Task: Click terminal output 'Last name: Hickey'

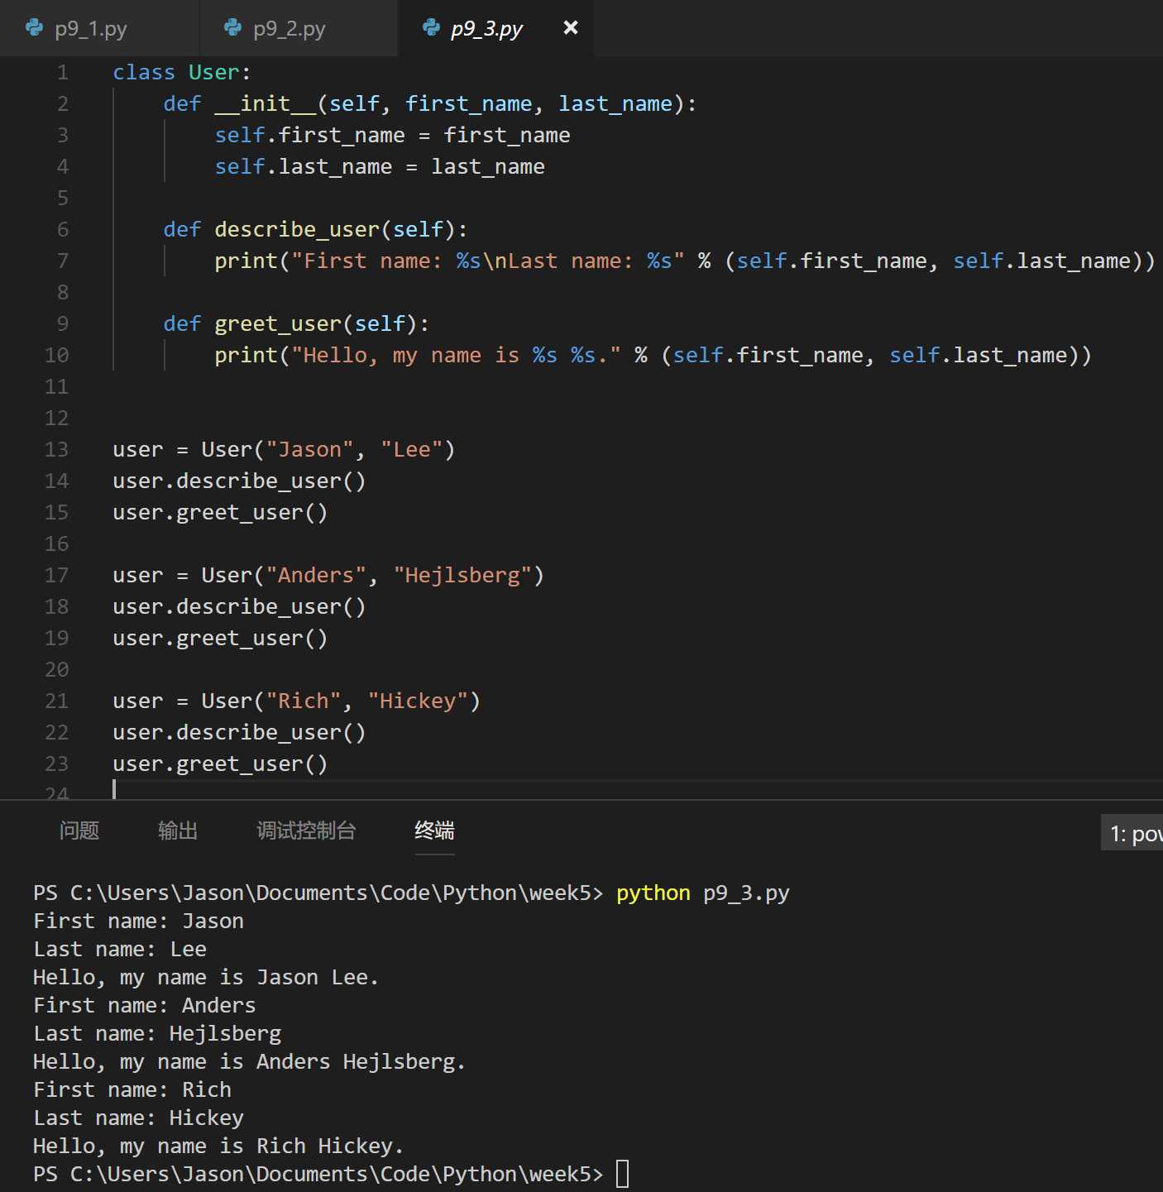Action: click(138, 1118)
